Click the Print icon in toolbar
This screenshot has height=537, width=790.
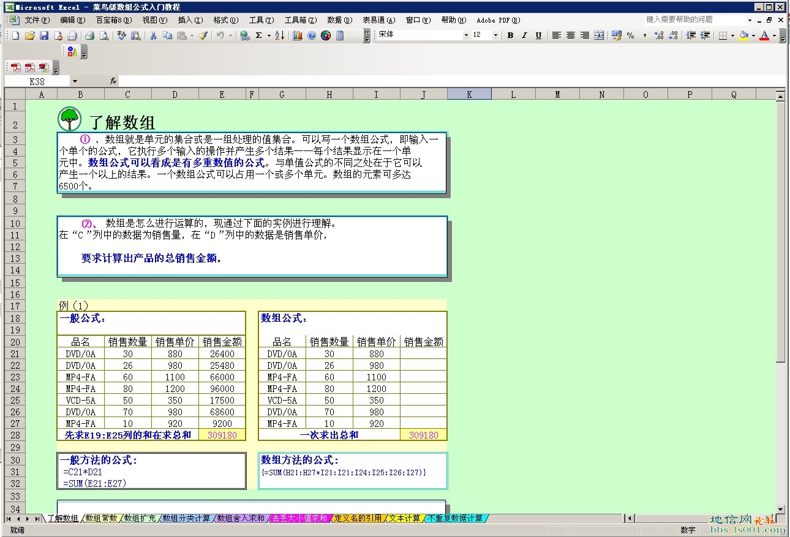(x=89, y=35)
